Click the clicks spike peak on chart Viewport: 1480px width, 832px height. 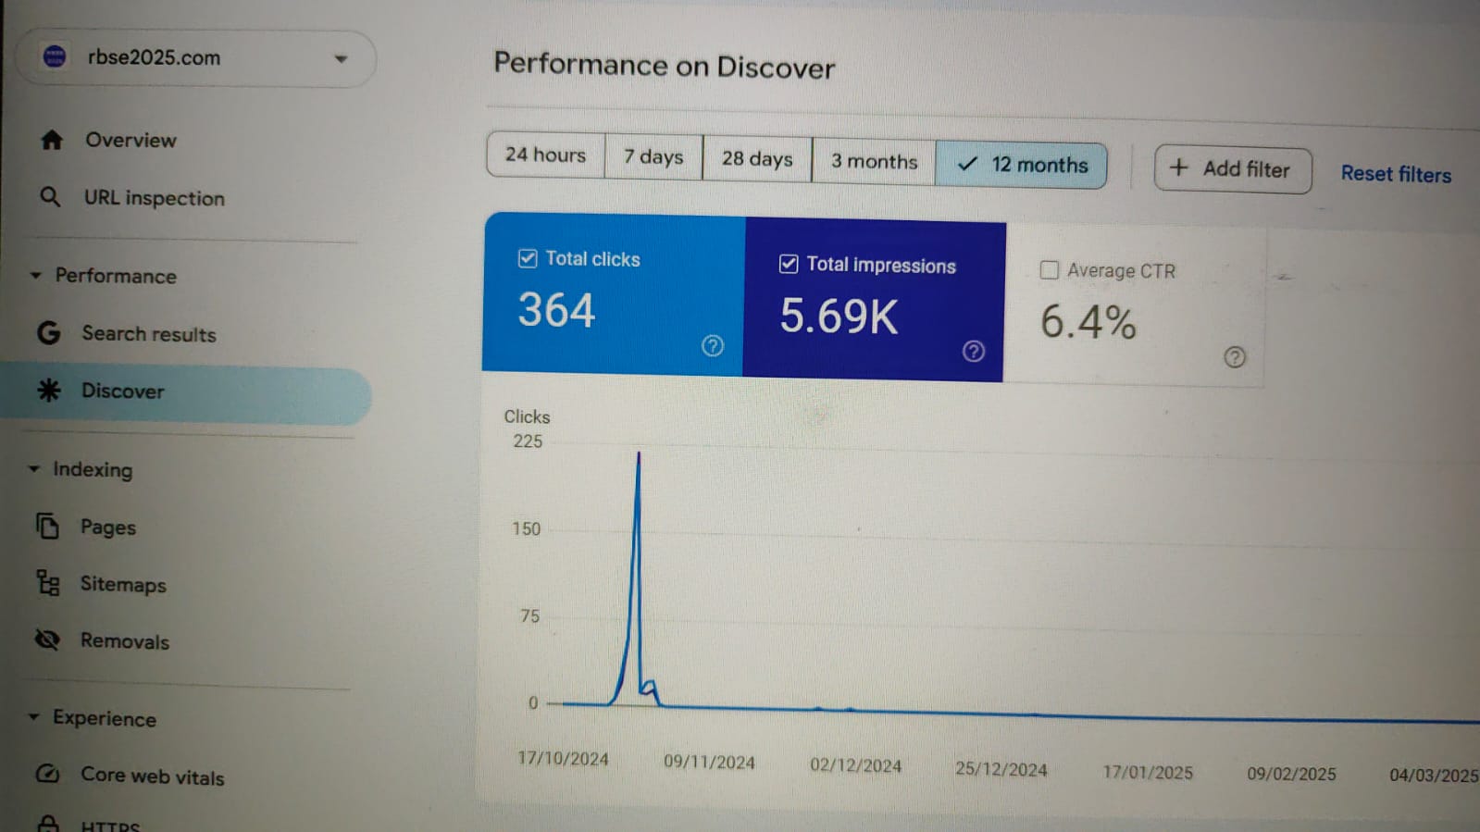pyautogui.click(x=639, y=453)
